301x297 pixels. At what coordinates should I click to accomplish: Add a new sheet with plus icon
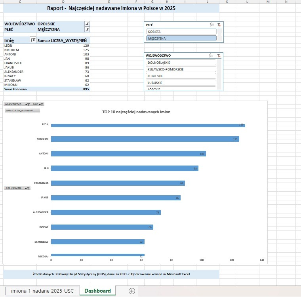tap(131, 291)
